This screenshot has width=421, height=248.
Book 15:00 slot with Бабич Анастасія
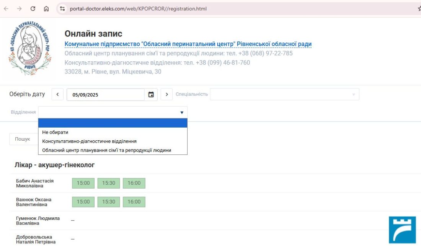click(83, 183)
